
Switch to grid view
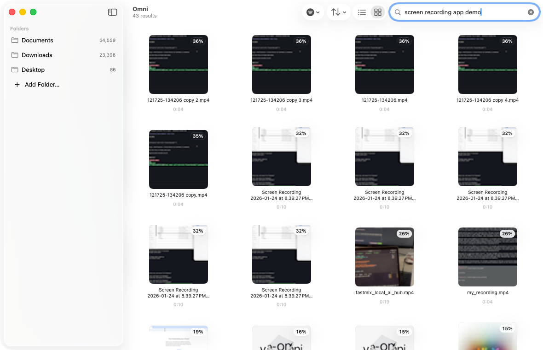click(x=378, y=12)
